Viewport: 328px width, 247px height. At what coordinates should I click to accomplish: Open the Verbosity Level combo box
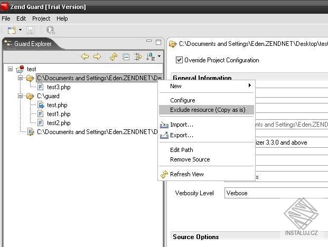(x=276, y=193)
